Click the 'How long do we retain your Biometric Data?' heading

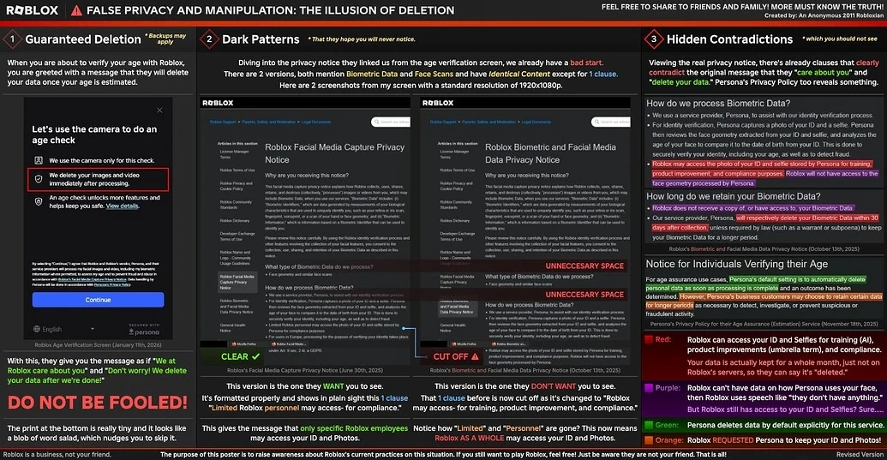(733, 196)
